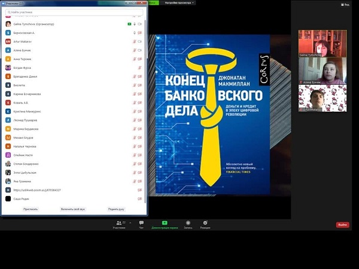Select participant Берносовская A.
Image resolution: width=359 pixels, height=269 pixels.
[x=74, y=33]
